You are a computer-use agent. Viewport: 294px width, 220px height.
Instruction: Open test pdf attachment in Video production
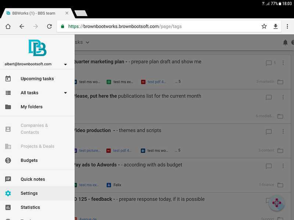[119, 151]
